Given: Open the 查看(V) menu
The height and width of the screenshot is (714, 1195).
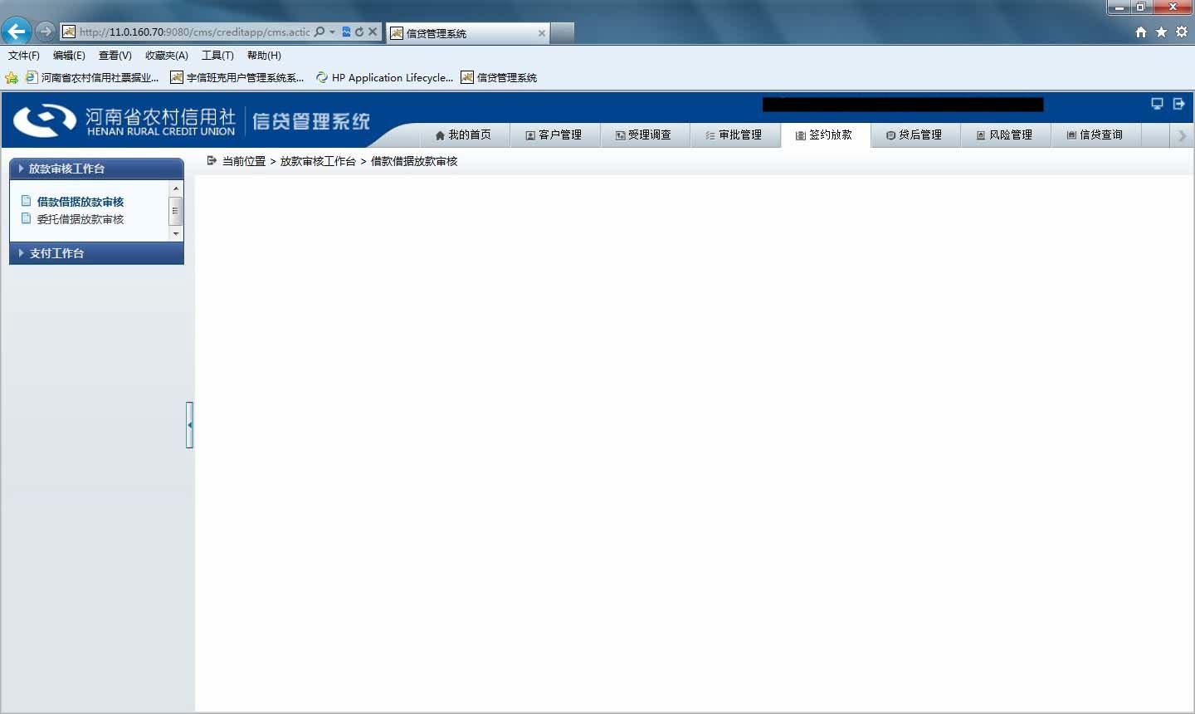Looking at the screenshot, I should (115, 56).
